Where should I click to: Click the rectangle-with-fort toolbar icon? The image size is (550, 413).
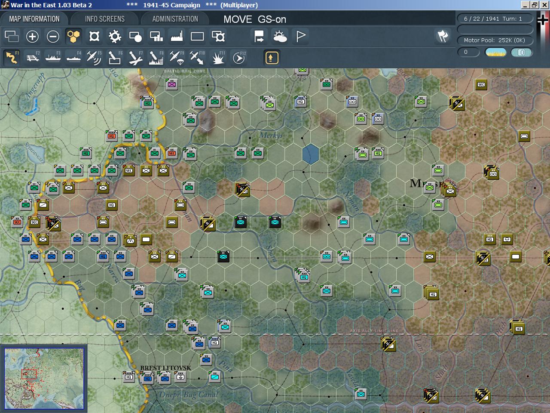tap(218, 37)
